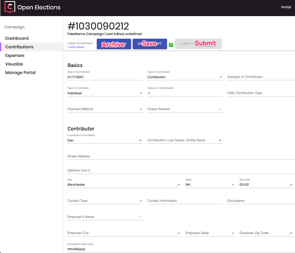This screenshot has height=253, width=295.
Task: Click autofill icon in Zip Code field
Action: point(291,185)
